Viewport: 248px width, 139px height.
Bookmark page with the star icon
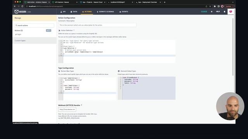click(x=210, y=6)
